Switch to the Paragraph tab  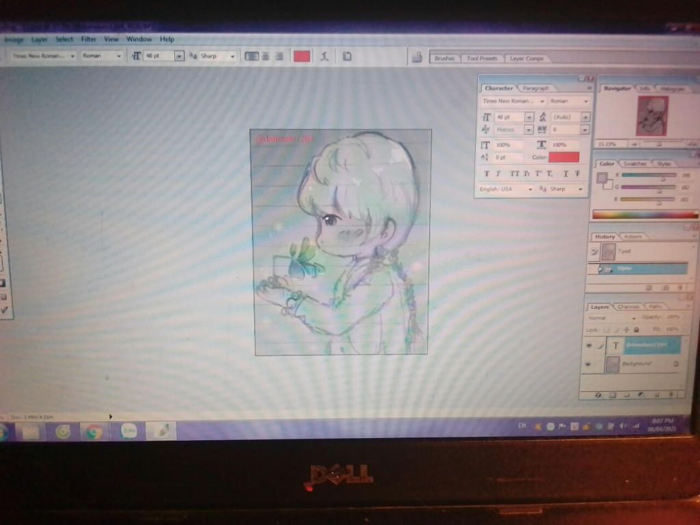coord(535,88)
